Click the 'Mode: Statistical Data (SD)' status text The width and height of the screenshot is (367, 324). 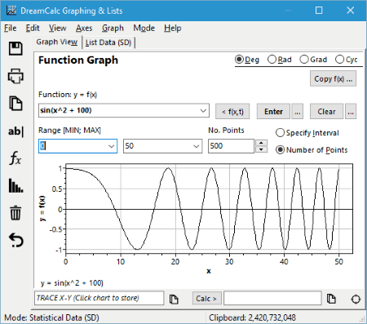51,317
